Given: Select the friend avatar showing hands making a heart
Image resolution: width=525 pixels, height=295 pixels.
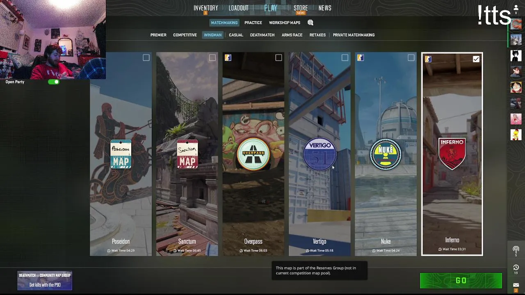Looking at the screenshot, I should pos(516,24).
